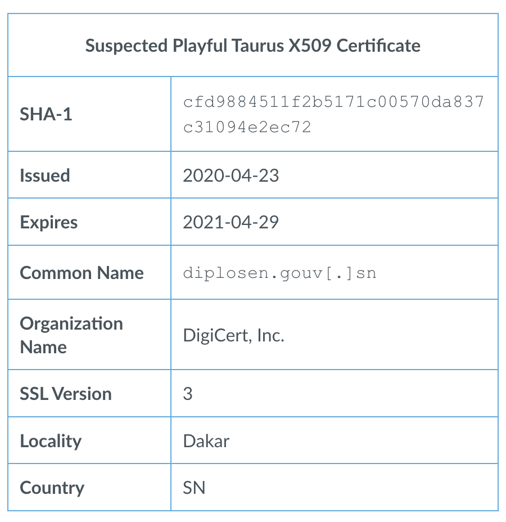Click the Country row label
The image size is (506, 522).
[52, 488]
